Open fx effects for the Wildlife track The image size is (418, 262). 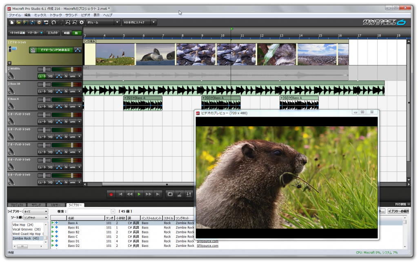[x=66, y=76]
